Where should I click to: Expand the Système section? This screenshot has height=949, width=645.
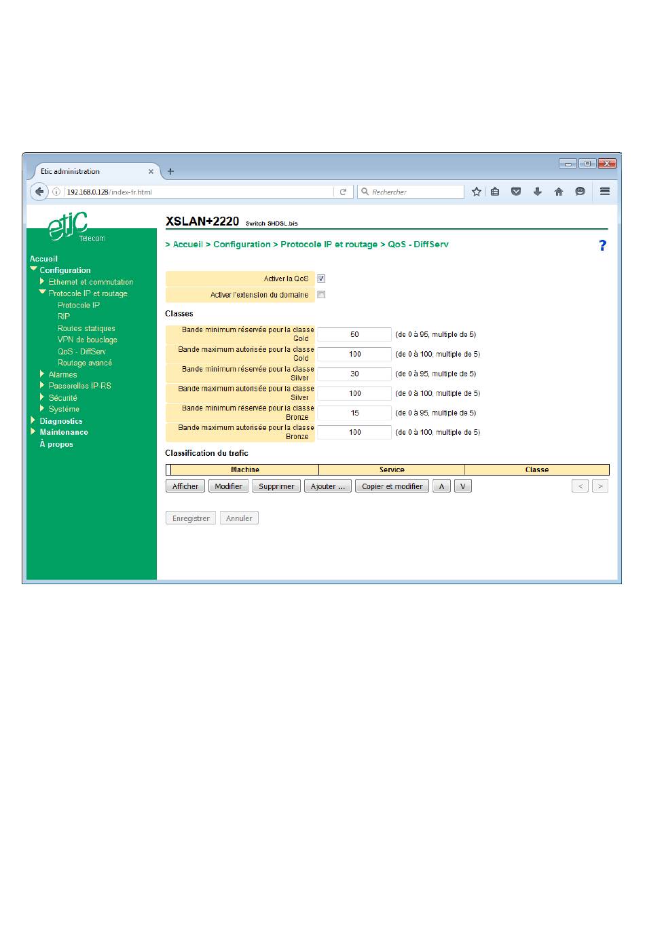pyautogui.click(x=43, y=408)
